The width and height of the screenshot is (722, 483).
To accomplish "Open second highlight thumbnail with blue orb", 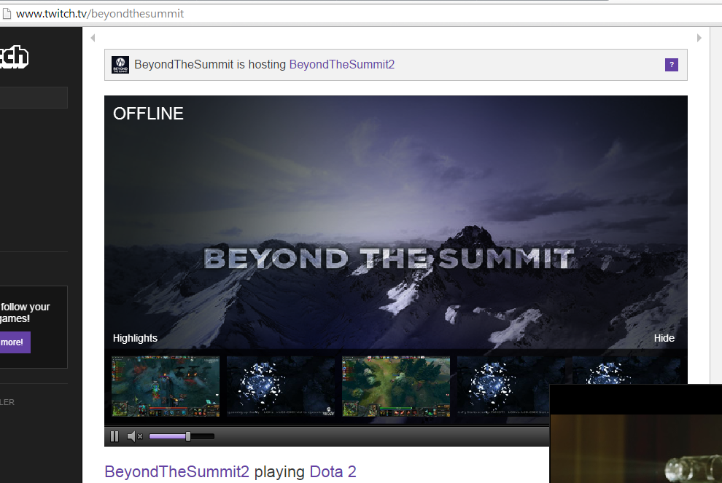I will 281,386.
